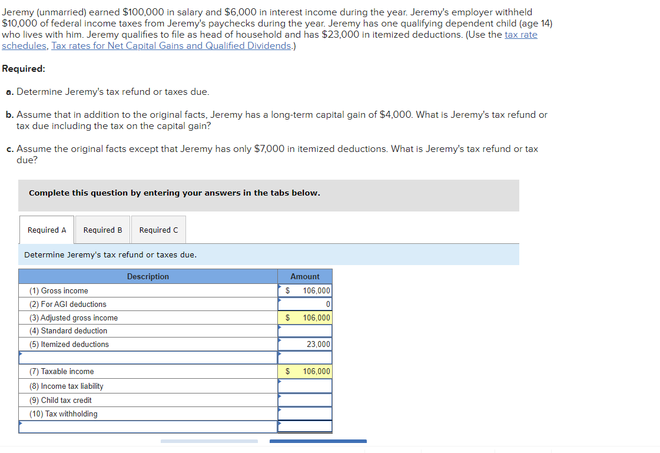Select the Income tax liability amount cell
Image resolution: width=660 pixels, height=453 pixels.
[x=305, y=386]
